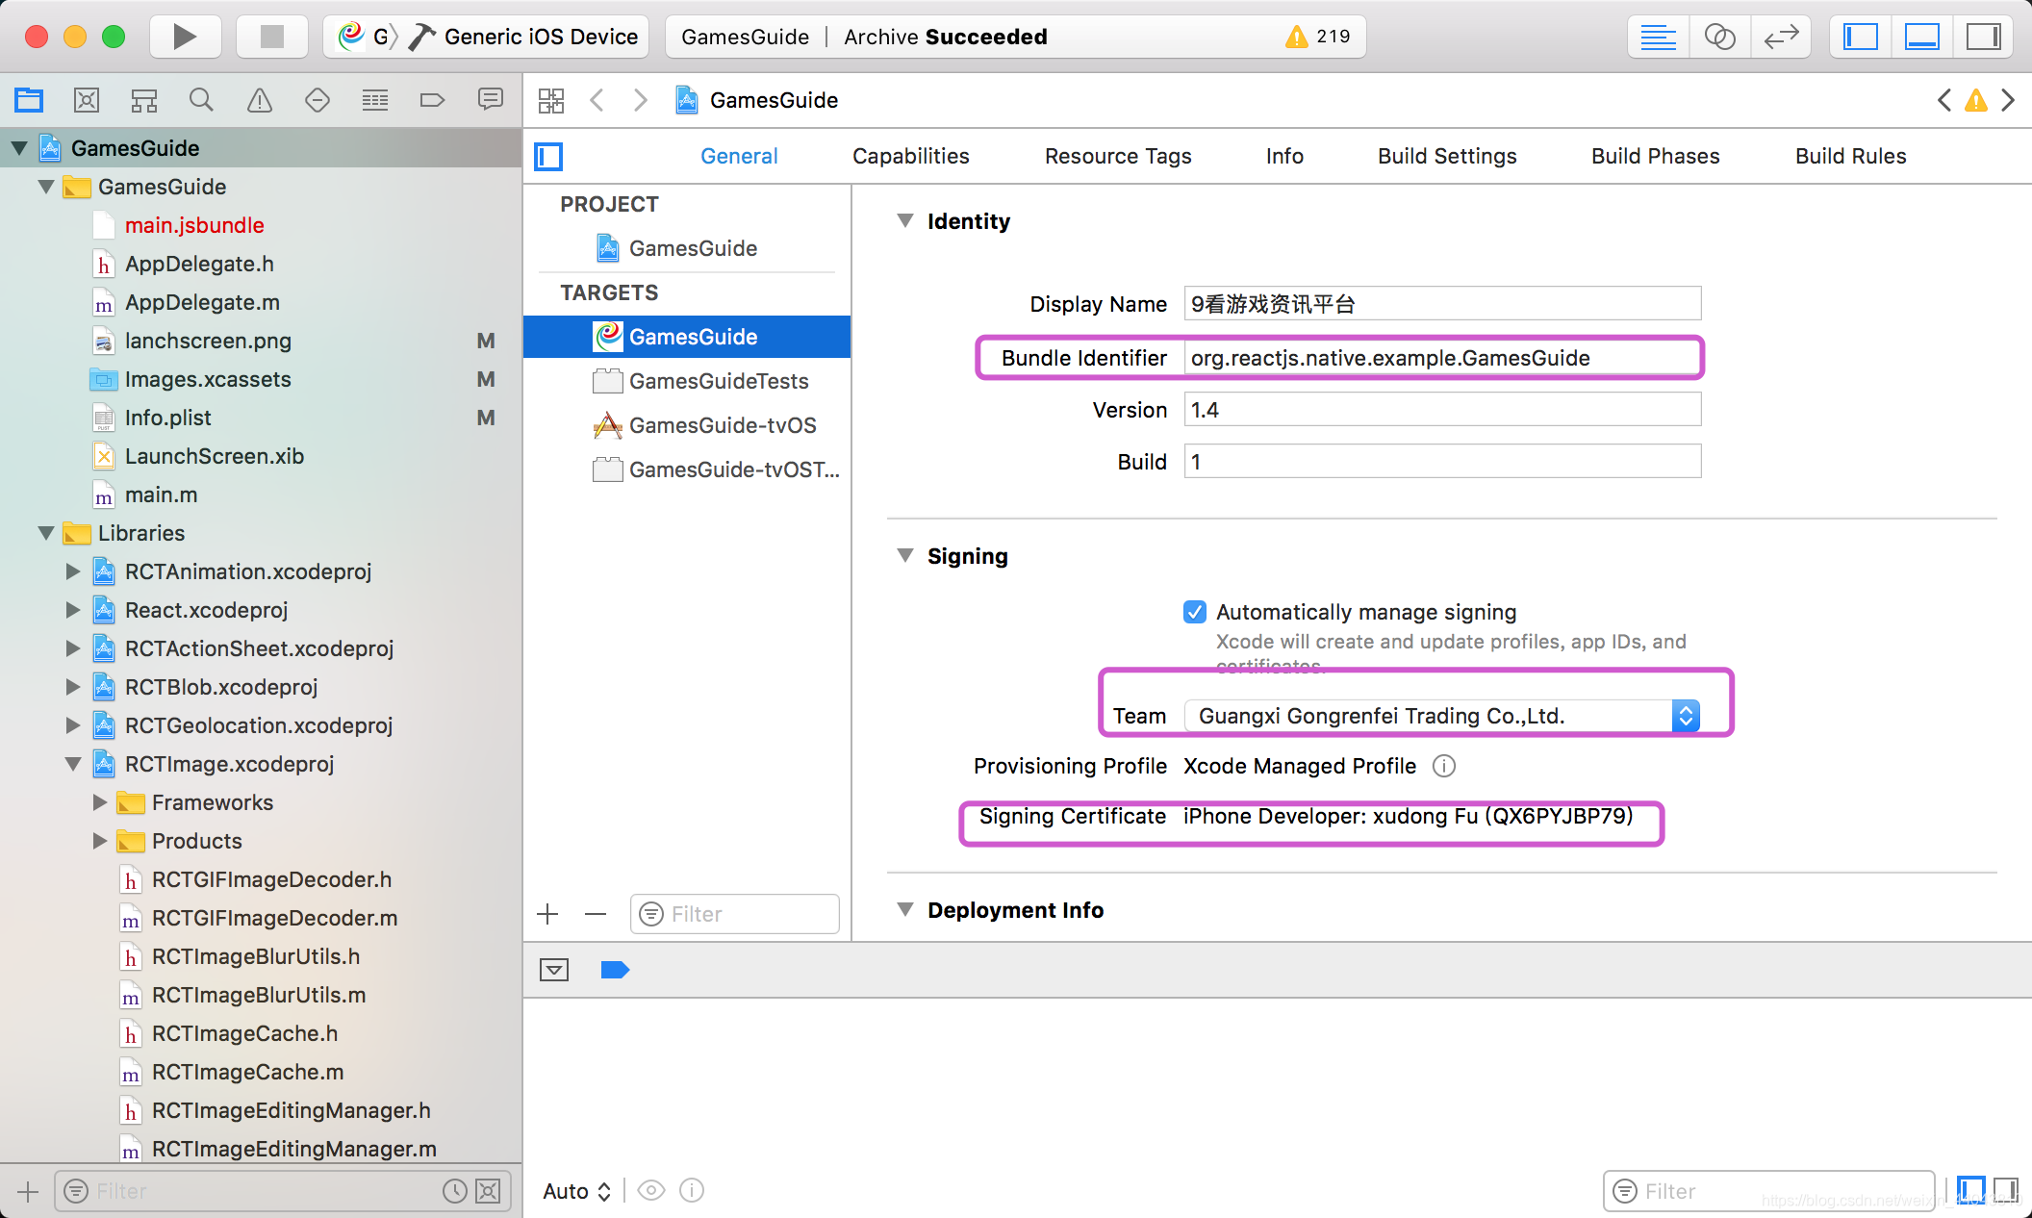Open the Breakpoint navigator
This screenshot has height=1218, width=2032.
(x=433, y=100)
